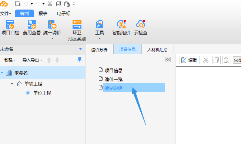
Task: Open the font name combo box
Action: [x=237, y=60]
